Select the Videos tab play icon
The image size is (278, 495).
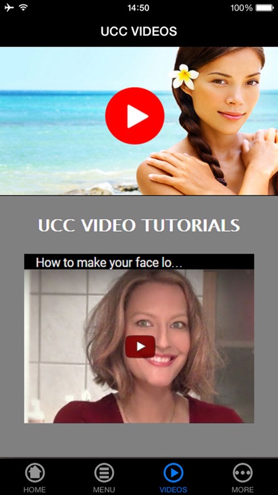click(173, 473)
